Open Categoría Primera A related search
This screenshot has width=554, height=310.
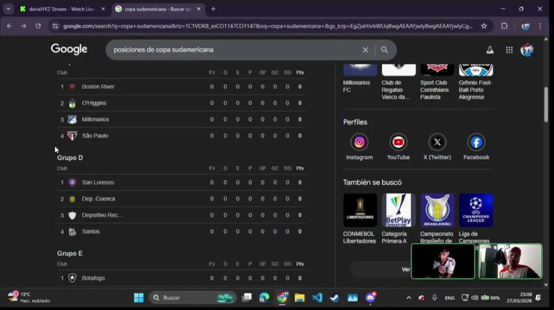tap(398, 219)
